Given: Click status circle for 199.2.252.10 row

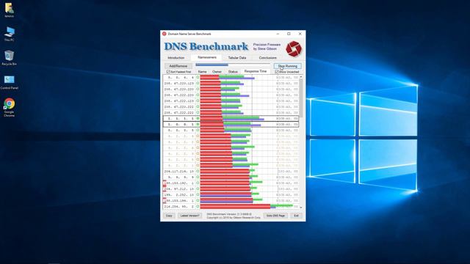Looking at the screenshot, I should pos(198,195).
